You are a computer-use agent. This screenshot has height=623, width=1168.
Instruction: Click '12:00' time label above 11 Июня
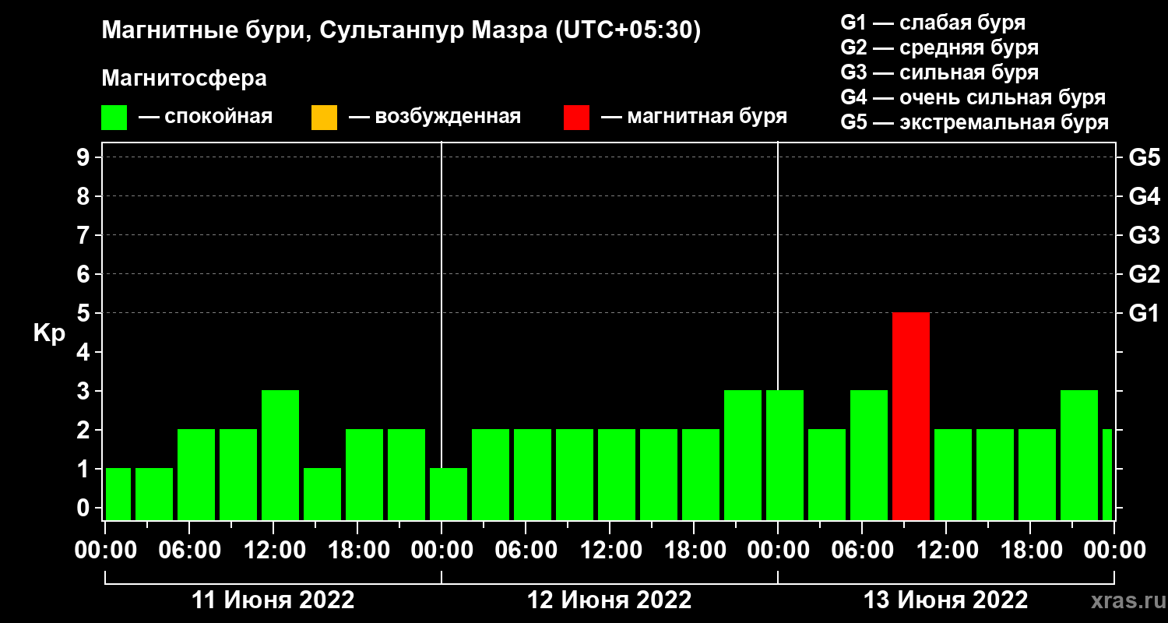click(x=273, y=551)
